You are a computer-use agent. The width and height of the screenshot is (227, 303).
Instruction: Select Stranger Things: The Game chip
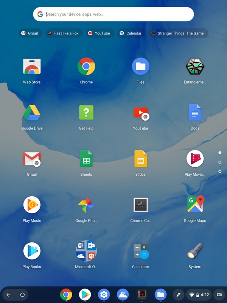click(178, 33)
